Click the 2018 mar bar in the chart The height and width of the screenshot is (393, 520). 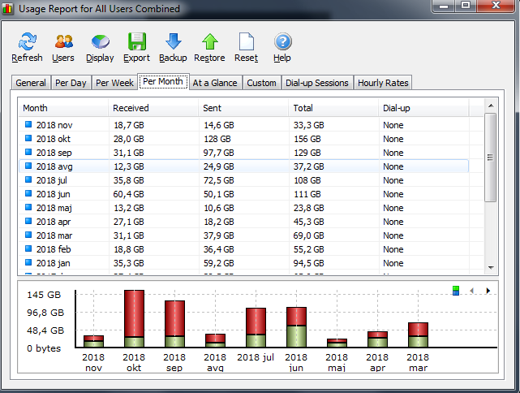(x=418, y=335)
